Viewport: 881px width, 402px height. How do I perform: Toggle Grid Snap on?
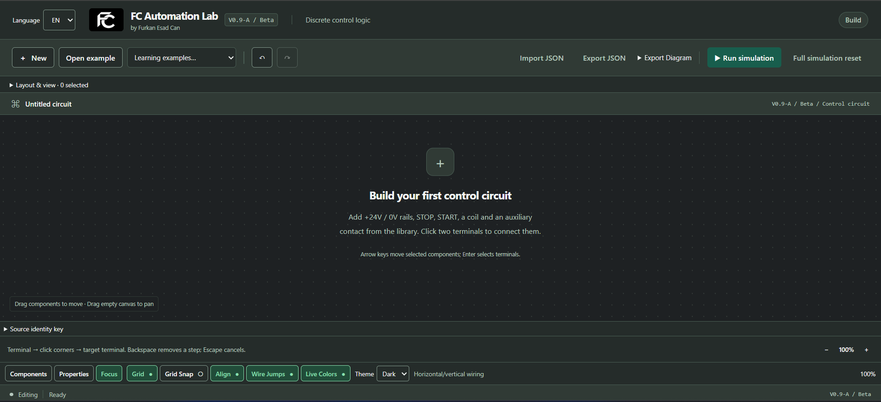(184, 374)
